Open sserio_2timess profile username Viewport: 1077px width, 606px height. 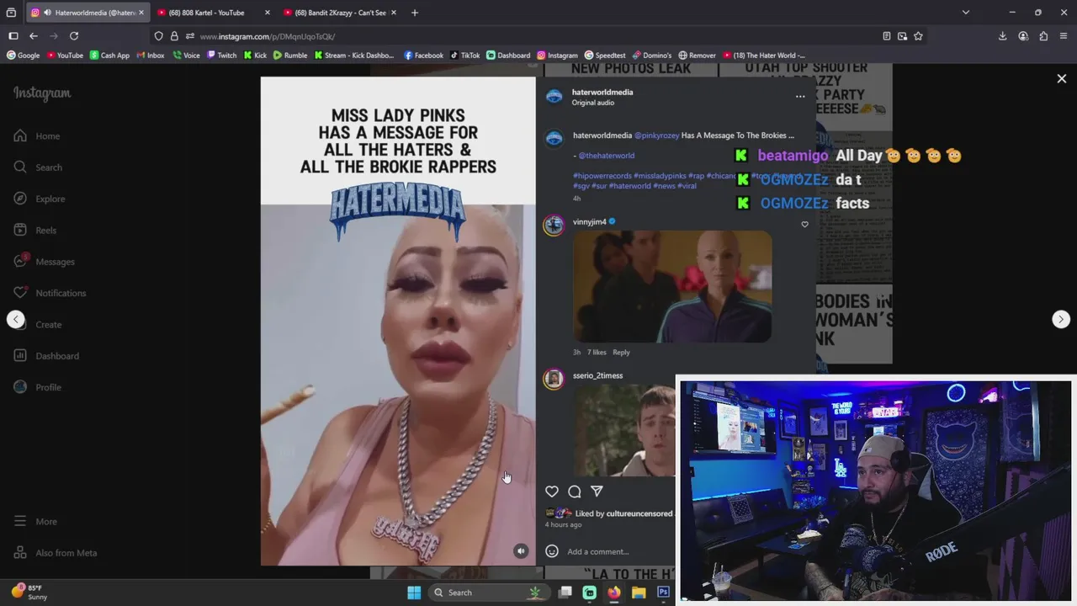click(597, 375)
